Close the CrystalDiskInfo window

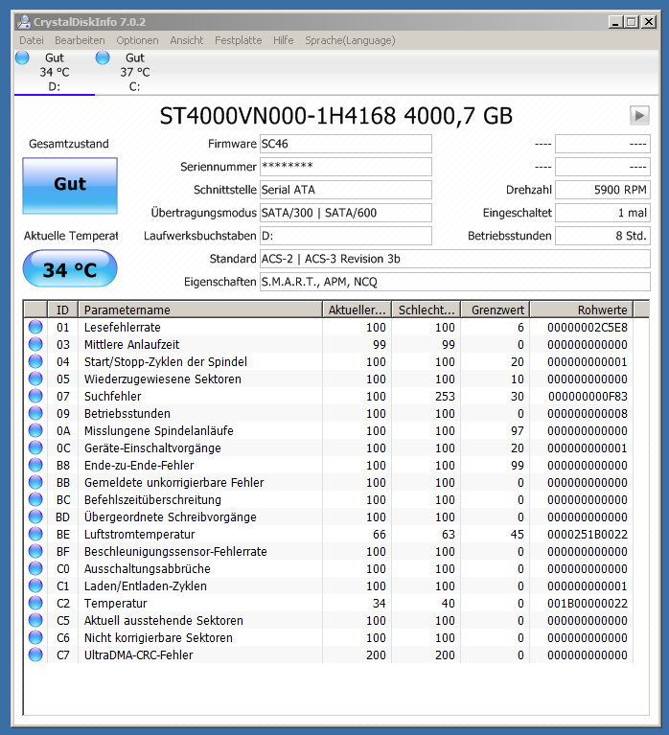point(648,22)
